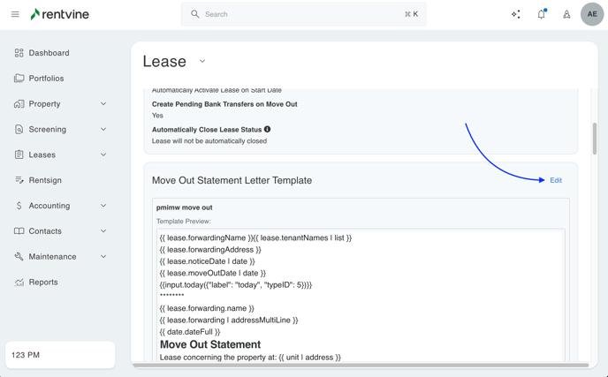Click the 123 PM account button
The height and width of the screenshot is (377, 608).
60,355
